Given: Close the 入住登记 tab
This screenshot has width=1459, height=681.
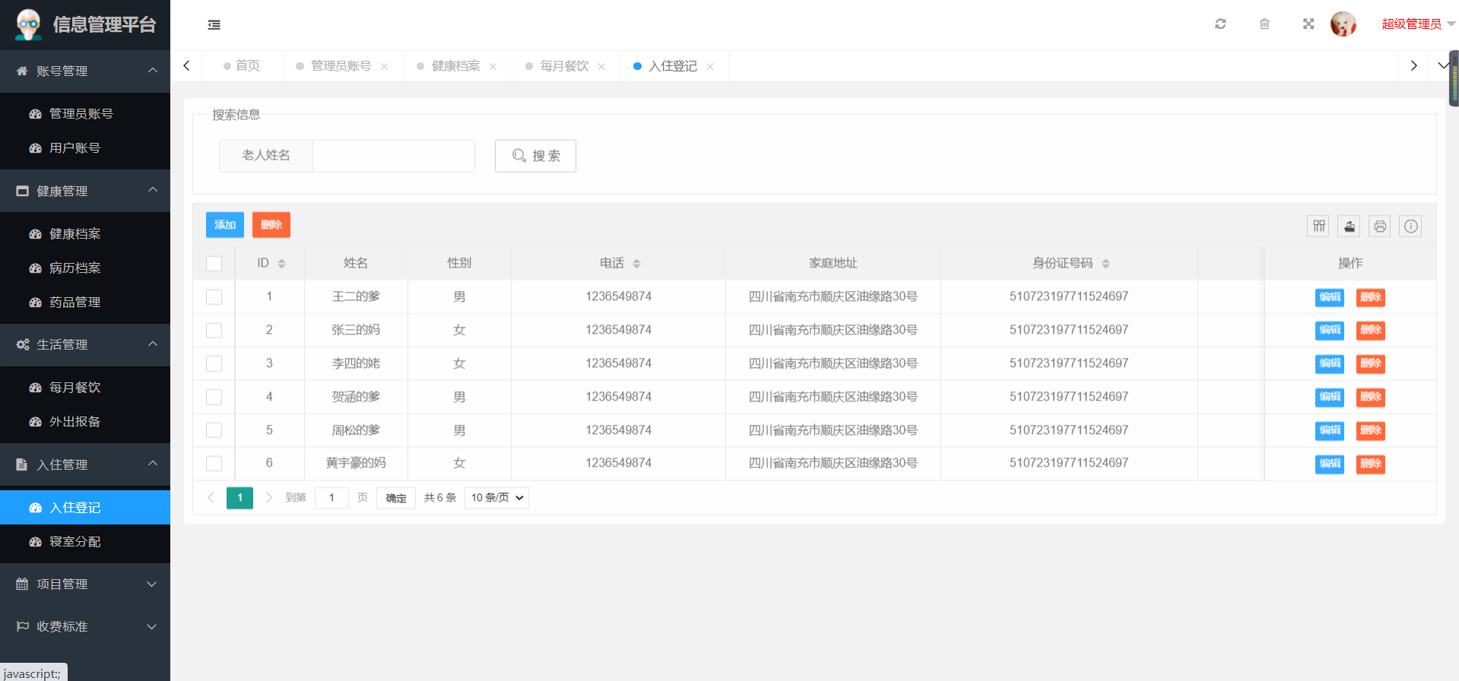Looking at the screenshot, I should pyautogui.click(x=710, y=67).
